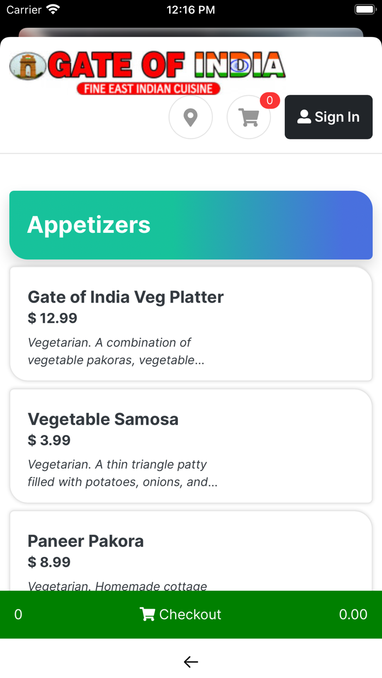Tap the item count in checkout bar

point(18,614)
